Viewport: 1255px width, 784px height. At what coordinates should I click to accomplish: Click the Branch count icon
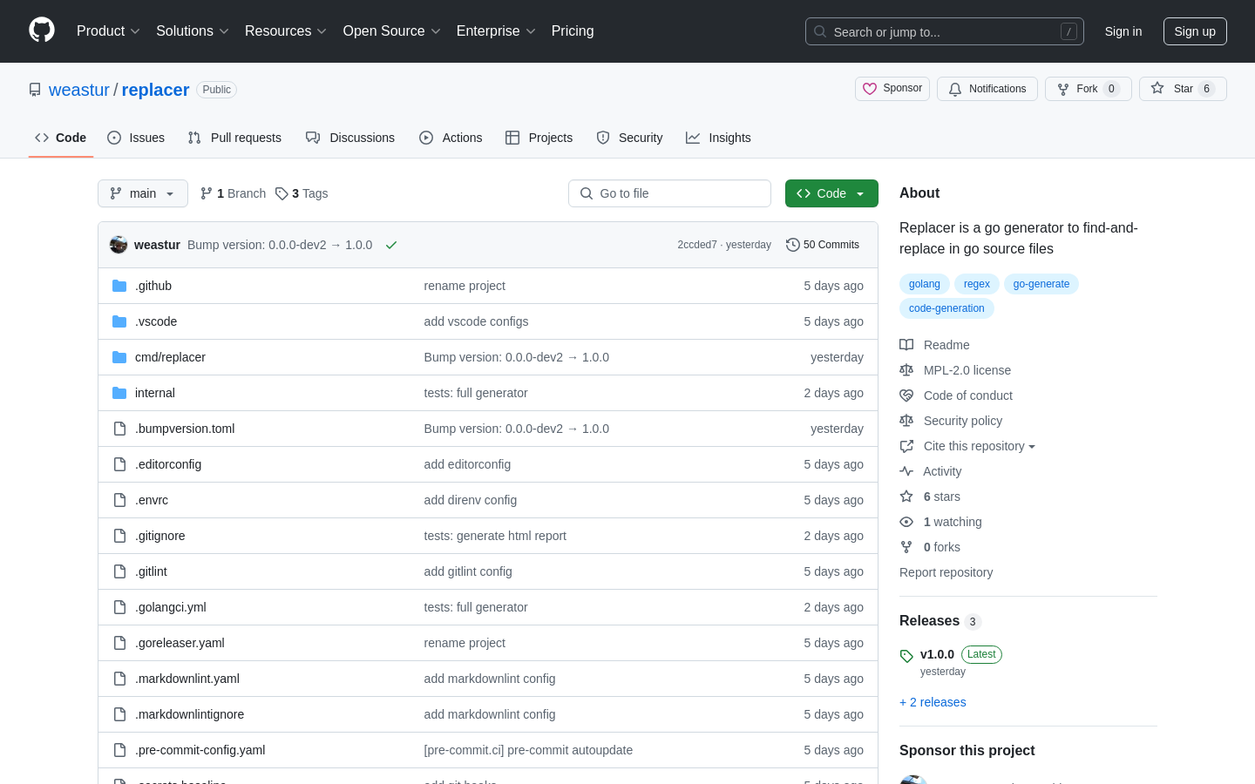pyautogui.click(x=207, y=193)
